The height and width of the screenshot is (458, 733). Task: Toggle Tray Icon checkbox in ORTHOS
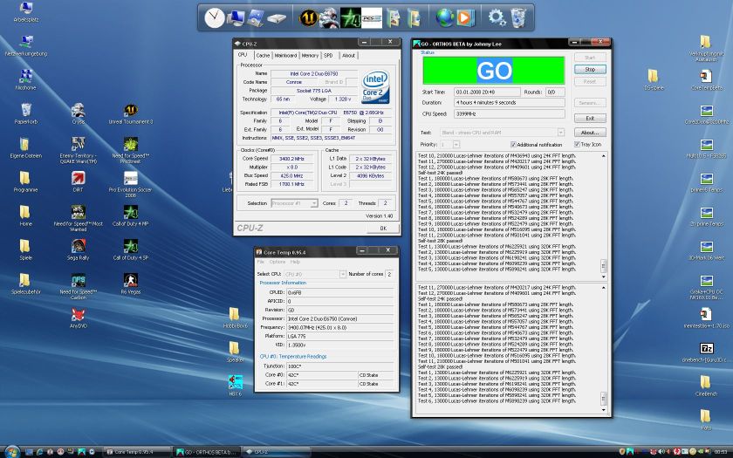click(577, 145)
